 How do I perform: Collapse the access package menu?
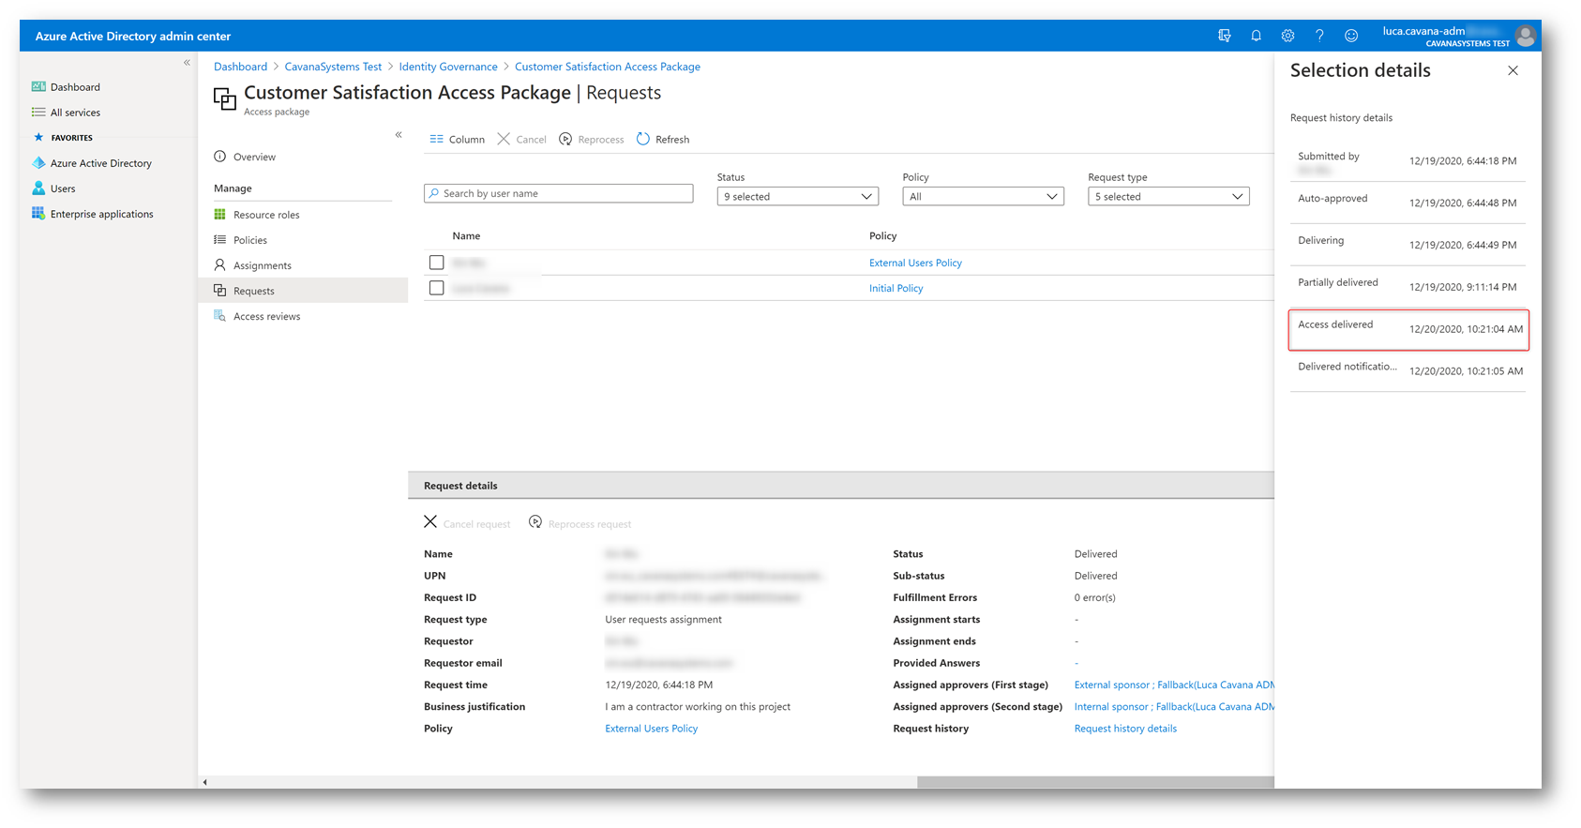[x=399, y=135]
